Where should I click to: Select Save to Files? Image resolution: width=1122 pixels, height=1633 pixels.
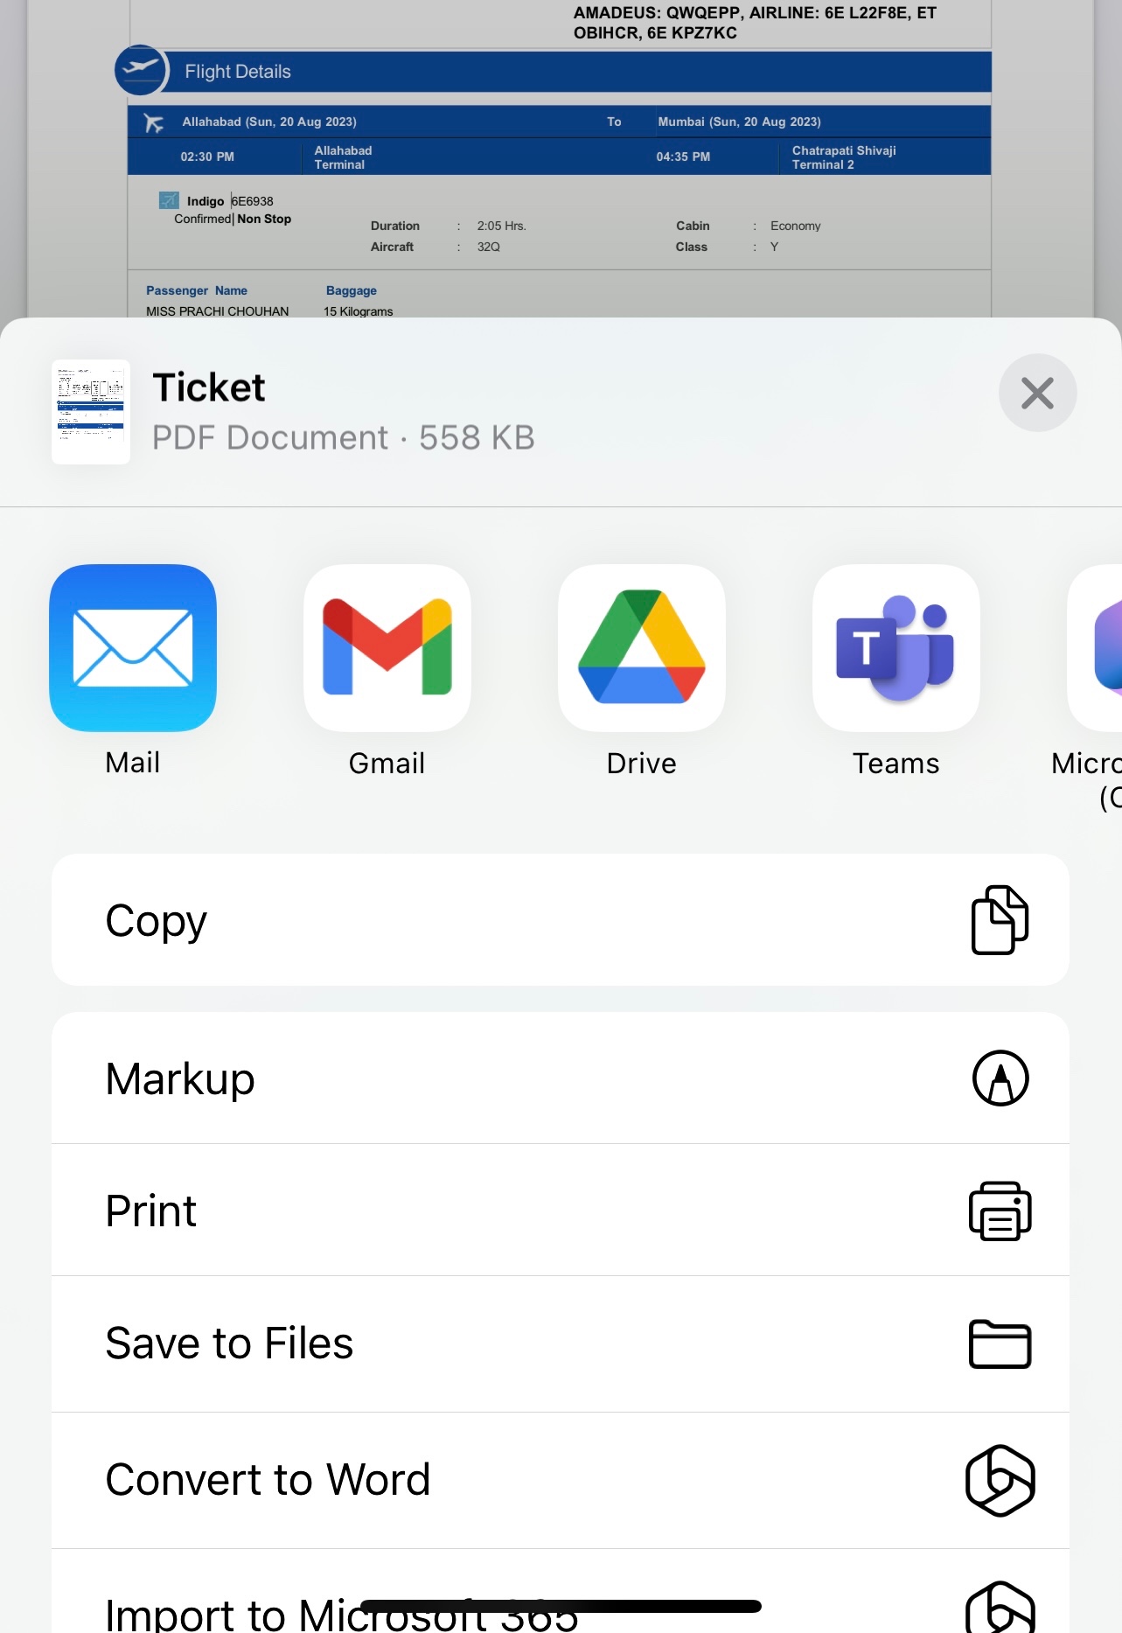tap(561, 1344)
